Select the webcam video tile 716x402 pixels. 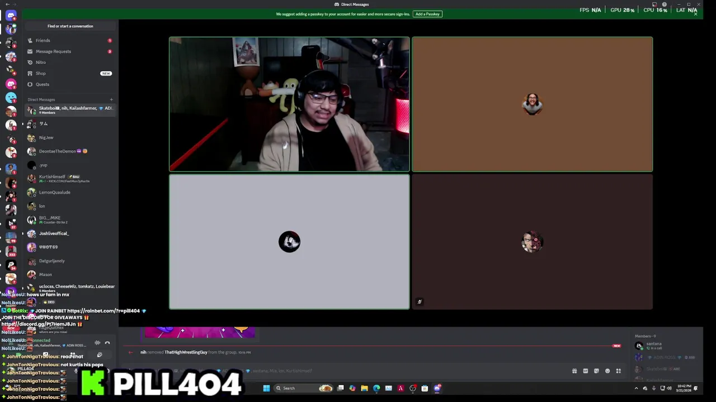(x=289, y=104)
